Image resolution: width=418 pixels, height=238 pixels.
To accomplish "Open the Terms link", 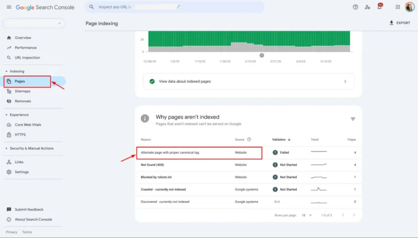I will pyautogui.click(x=27, y=232).
